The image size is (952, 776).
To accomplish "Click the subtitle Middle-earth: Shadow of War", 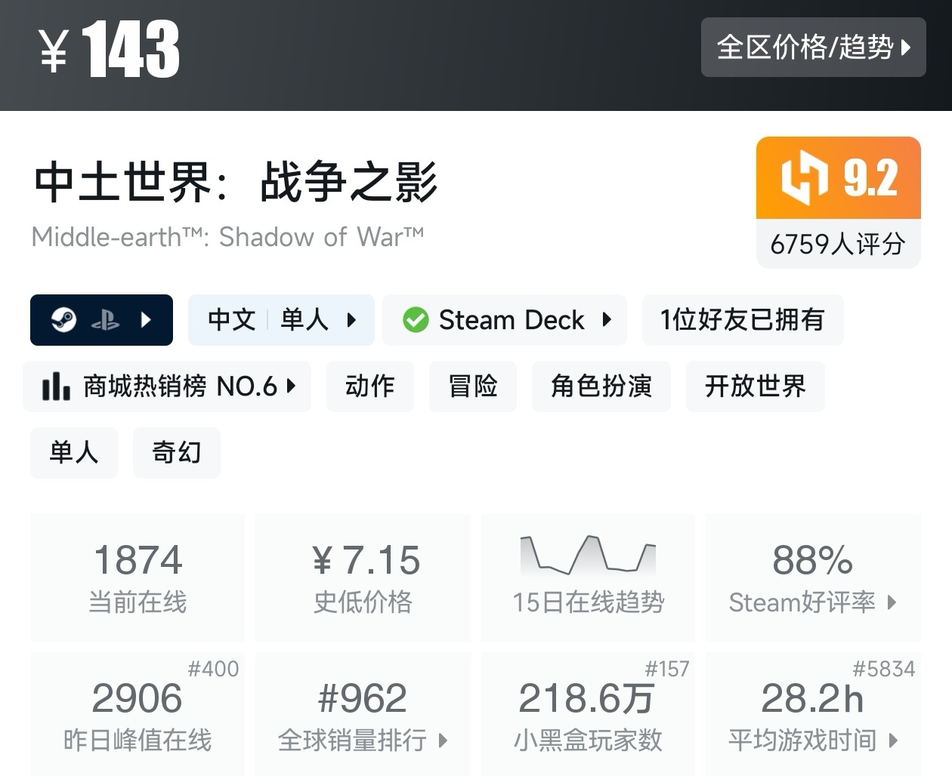I will pyautogui.click(x=227, y=237).
